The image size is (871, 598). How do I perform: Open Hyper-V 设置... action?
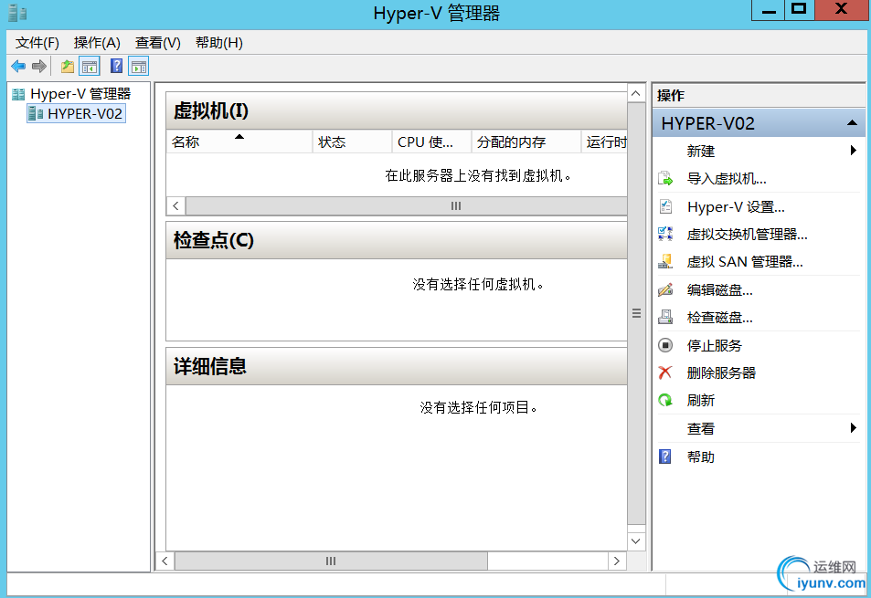point(736,206)
